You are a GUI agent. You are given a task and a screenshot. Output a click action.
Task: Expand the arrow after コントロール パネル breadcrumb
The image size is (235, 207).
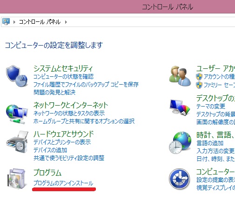(66, 22)
